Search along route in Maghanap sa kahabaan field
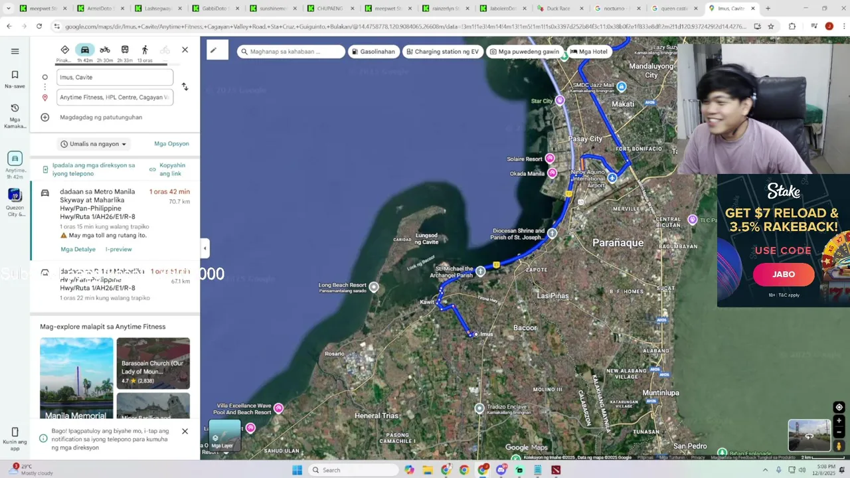The image size is (850, 478). 291,52
